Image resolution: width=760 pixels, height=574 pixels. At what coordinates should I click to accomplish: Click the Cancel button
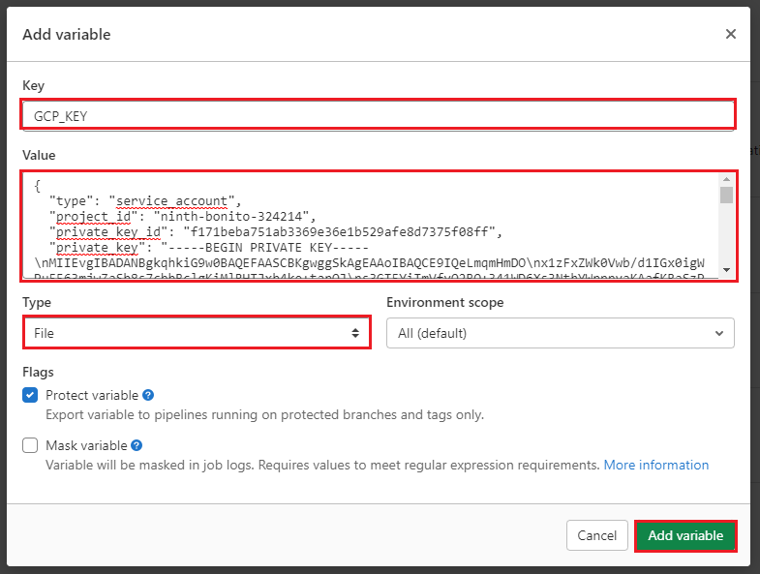click(x=596, y=535)
